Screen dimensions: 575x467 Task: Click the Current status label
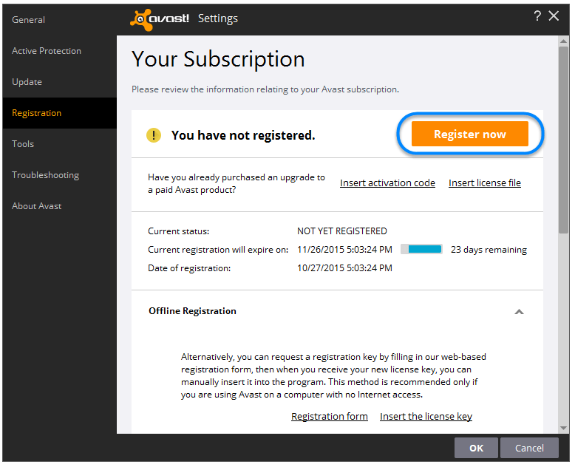[179, 231]
